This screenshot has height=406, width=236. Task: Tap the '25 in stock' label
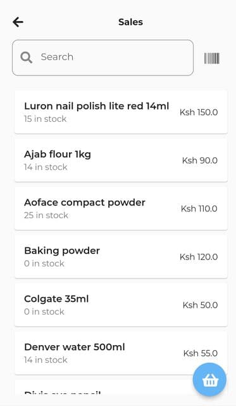tap(46, 215)
